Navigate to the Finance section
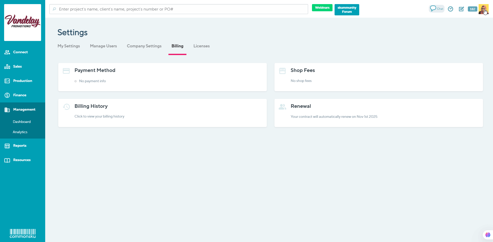The image size is (493, 242). pos(20,95)
